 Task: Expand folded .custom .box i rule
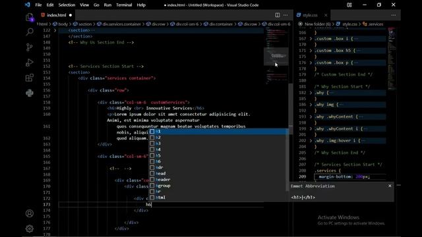click(311, 39)
